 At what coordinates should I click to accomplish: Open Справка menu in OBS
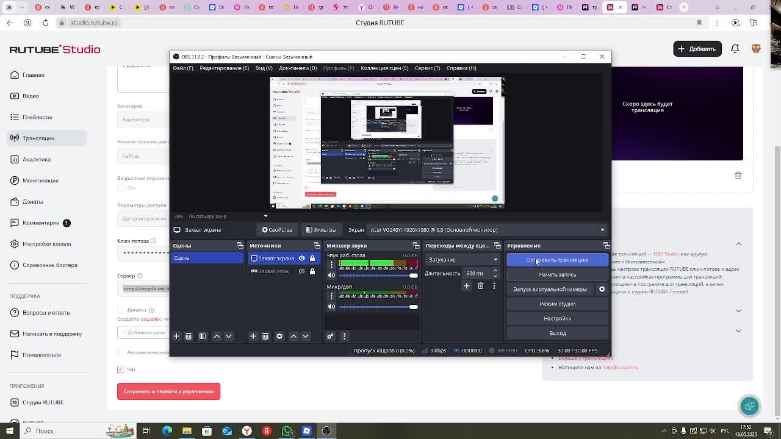click(461, 68)
